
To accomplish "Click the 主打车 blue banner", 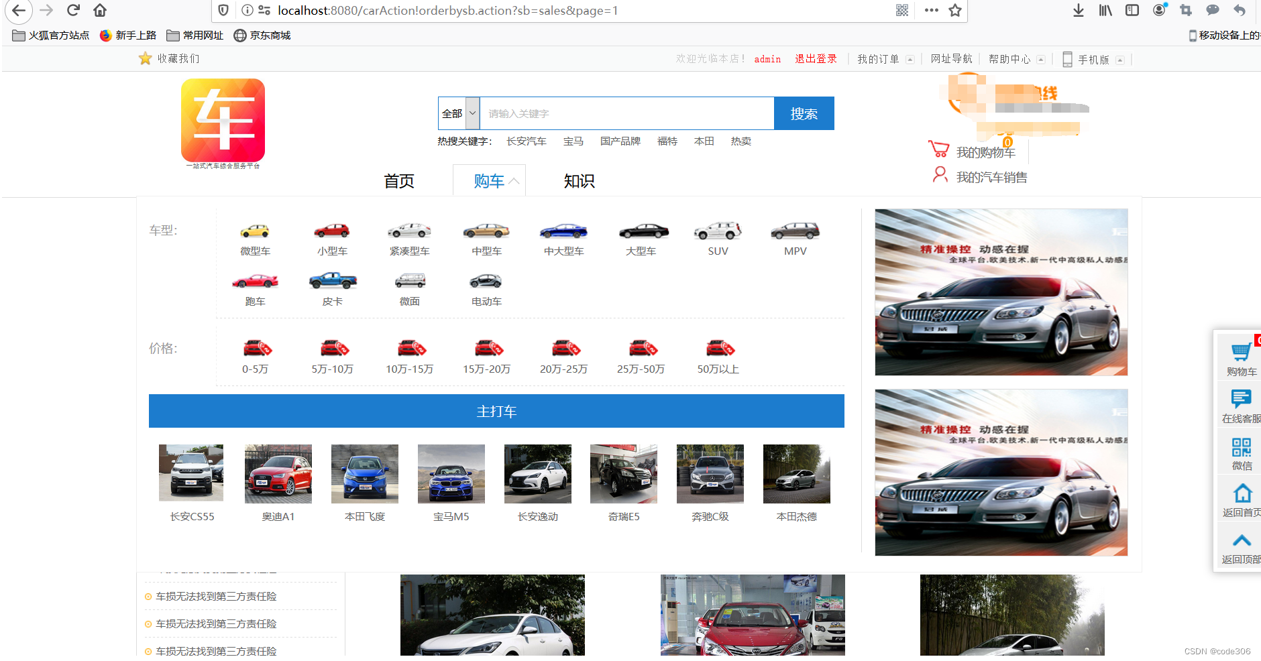I will [496, 411].
